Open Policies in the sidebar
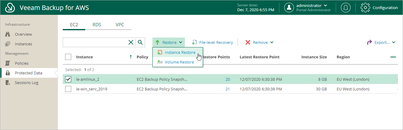403x130 pixels. tap(22, 63)
